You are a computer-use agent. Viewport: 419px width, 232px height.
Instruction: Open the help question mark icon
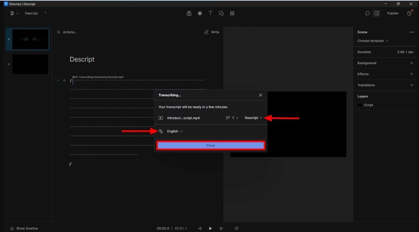409,14
